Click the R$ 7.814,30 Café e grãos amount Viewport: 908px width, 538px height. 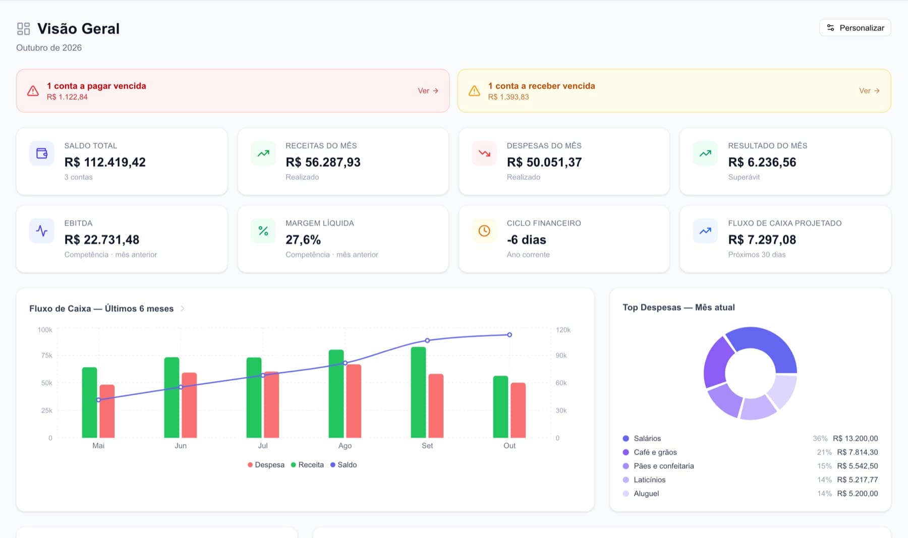pyautogui.click(x=857, y=452)
